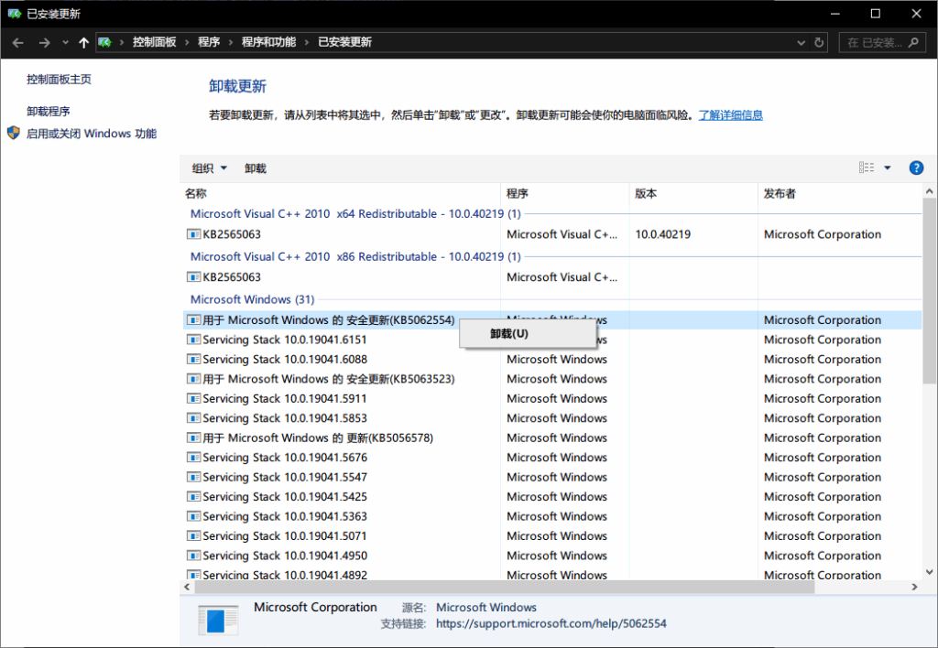This screenshot has height=648, width=938.
Task: Click update icon beside KB5056578
Action: (x=193, y=438)
